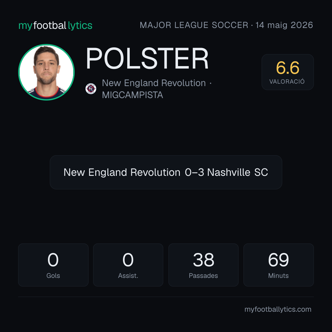332x332 pixels.
Task: Click Nashville SC in the scoreline
Action: [x=238, y=172]
